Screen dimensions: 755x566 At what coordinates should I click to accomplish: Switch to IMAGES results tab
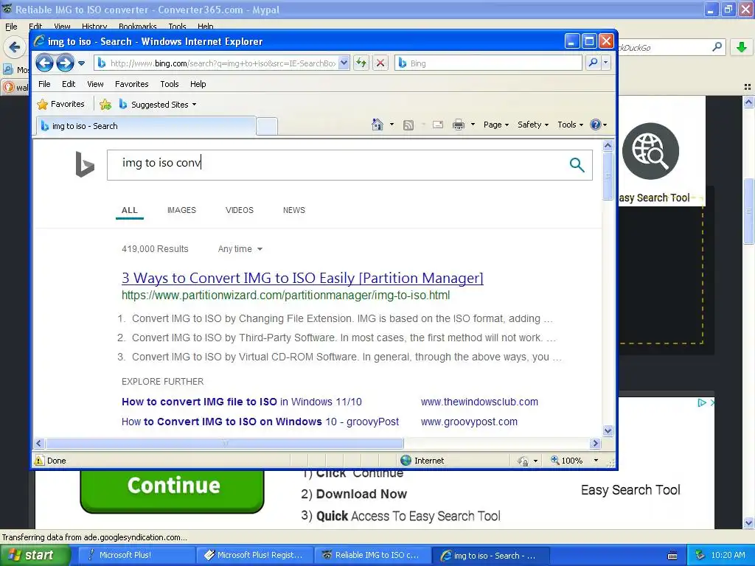[181, 210]
